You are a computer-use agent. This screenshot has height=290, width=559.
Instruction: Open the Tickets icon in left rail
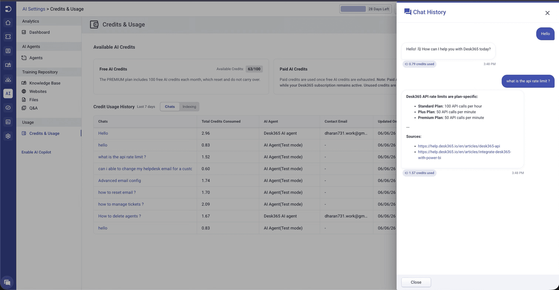[8, 37]
